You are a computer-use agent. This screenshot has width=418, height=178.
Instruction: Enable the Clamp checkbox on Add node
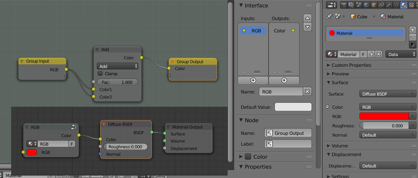point(100,74)
